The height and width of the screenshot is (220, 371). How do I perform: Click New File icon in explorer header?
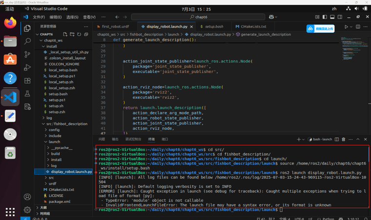(65, 34)
